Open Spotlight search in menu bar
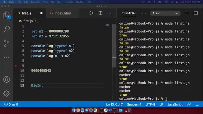Viewport: 203px width, 114px height. click(x=172, y=2)
